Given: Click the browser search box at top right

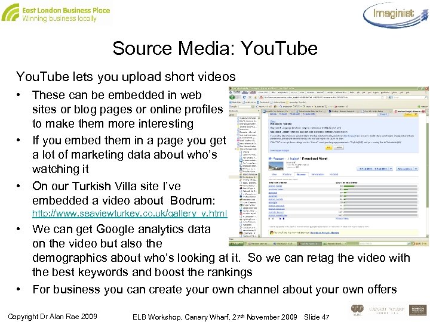Looking at the screenshot, I should click(x=408, y=97).
